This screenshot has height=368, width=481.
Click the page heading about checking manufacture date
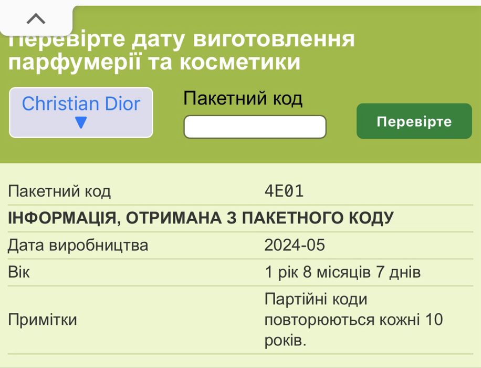click(182, 50)
